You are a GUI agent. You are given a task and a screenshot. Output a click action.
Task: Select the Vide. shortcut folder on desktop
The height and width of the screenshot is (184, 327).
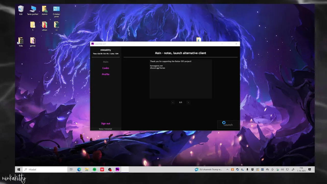pyautogui.click(x=21, y=42)
